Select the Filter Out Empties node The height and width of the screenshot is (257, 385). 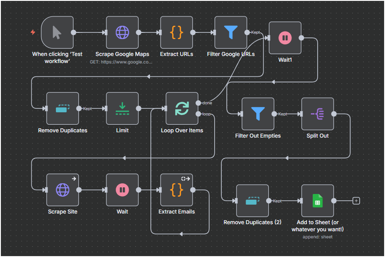(258, 114)
